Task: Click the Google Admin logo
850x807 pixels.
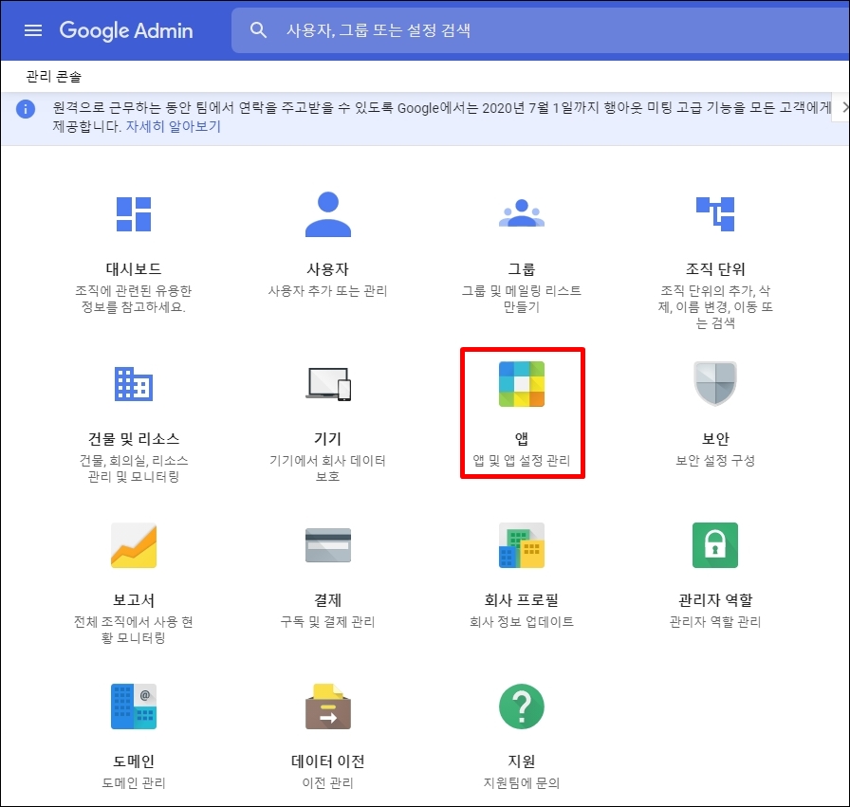Action: point(126,30)
